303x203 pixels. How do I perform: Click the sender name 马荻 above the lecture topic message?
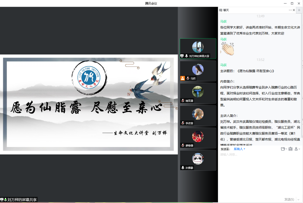(x=223, y=65)
